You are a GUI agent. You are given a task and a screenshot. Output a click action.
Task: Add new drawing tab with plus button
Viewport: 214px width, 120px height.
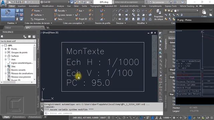pos(47,28)
